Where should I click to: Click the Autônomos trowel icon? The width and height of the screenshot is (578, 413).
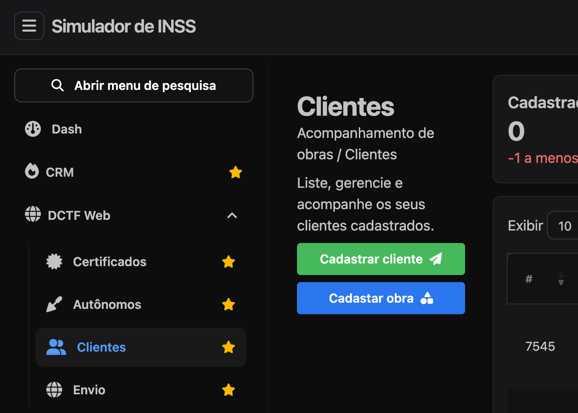click(x=54, y=304)
